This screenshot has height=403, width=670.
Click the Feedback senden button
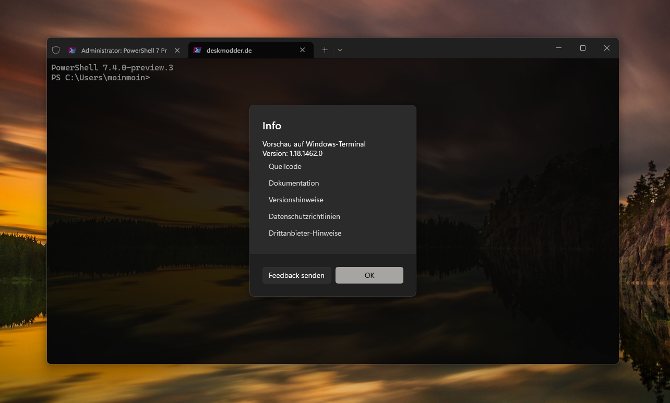[x=296, y=275]
